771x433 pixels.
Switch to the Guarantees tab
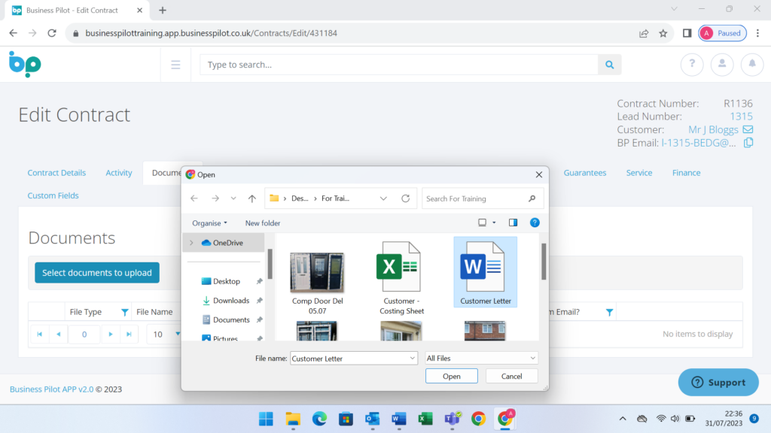[x=584, y=173]
